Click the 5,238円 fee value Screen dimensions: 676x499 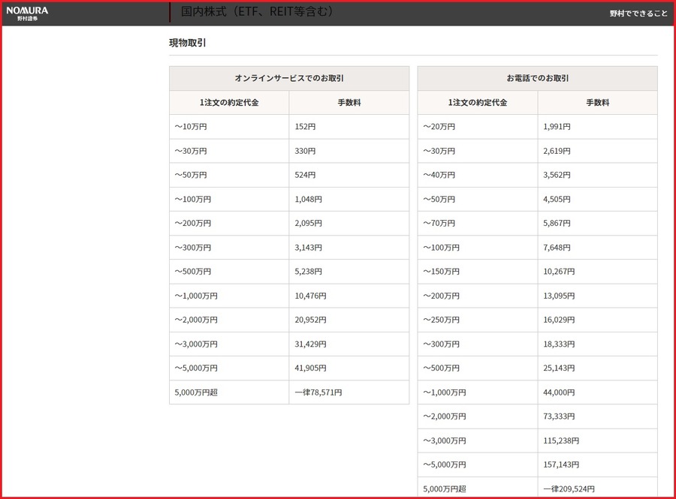pyautogui.click(x=308, y=272)
